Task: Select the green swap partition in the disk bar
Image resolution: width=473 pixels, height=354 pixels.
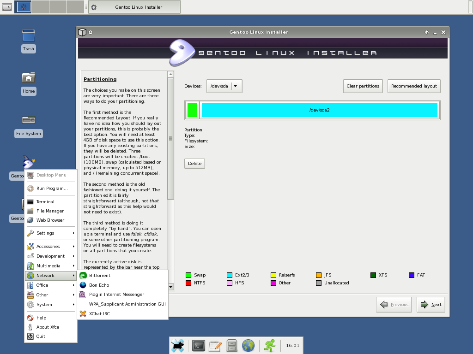Action: [x=192, y=110]
